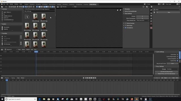181x101 pixels.
Task: Open the sequencer Strip menu
Action: pos(35,49)
